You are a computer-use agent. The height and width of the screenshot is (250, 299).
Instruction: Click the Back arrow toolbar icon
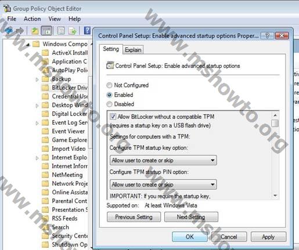[8, 31]
